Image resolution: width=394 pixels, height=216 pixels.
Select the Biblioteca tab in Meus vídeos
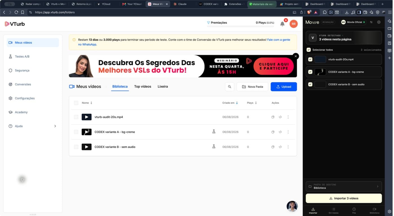point(120,86)
